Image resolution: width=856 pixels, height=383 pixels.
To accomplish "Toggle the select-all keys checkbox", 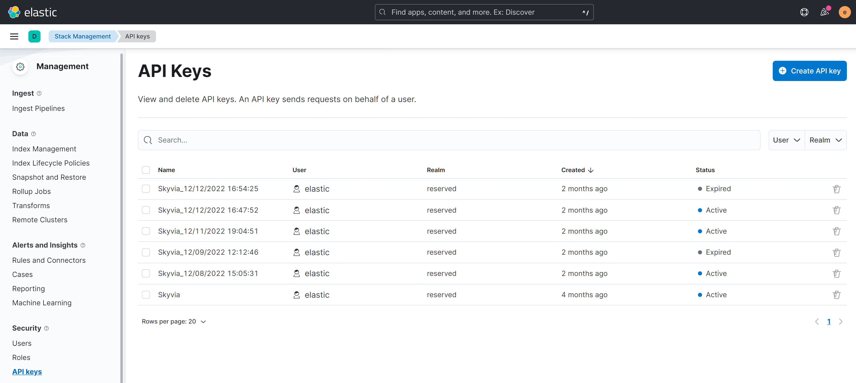I will pyautogui.click(x=146, y=170).
